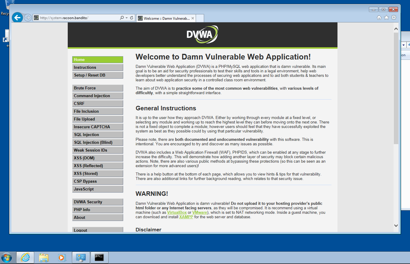This screenshot has height=264, width=410.
Task: Click the scroll down arrow of page scrollbar
Action: coord(396,225)
